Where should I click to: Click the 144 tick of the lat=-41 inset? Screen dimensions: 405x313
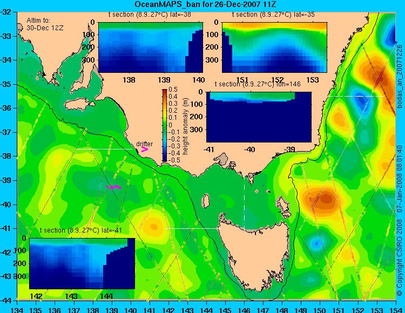(x=106, y=296)
